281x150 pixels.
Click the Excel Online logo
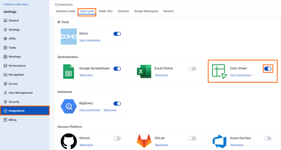(144, 71)
